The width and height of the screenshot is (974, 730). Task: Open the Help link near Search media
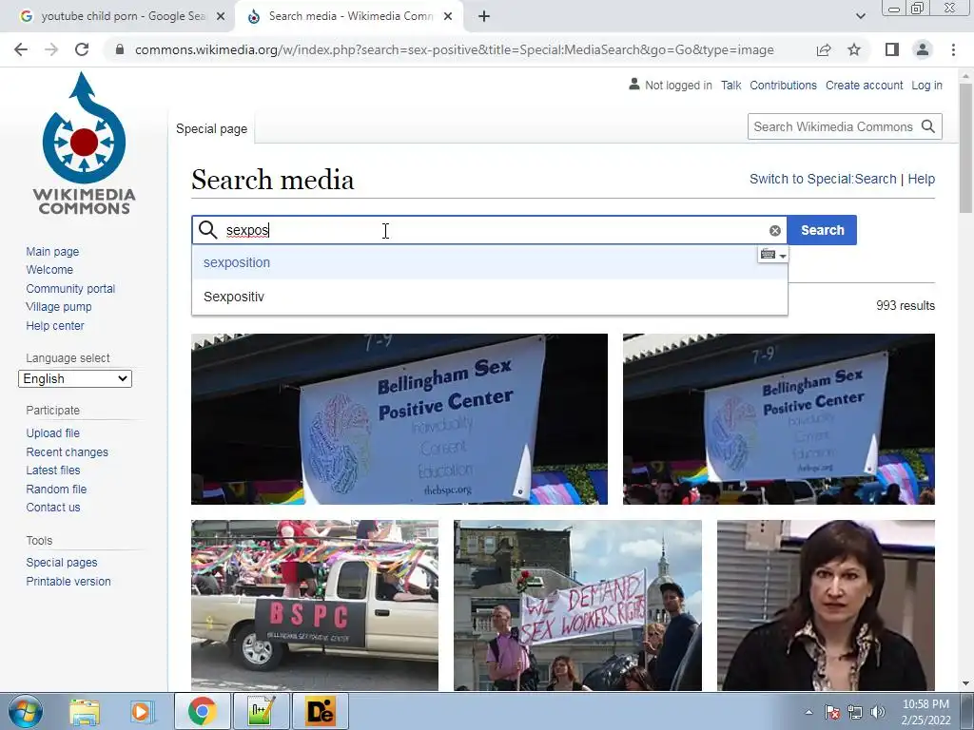[x=921, y=179]
